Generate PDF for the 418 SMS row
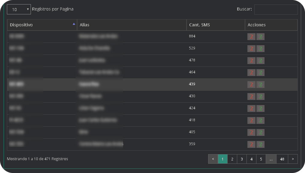Viewport: 305px width, 173px height. [251, 120]
